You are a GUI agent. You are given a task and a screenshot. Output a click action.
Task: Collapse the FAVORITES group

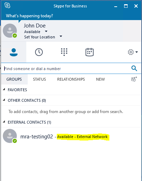pos(4,89)
